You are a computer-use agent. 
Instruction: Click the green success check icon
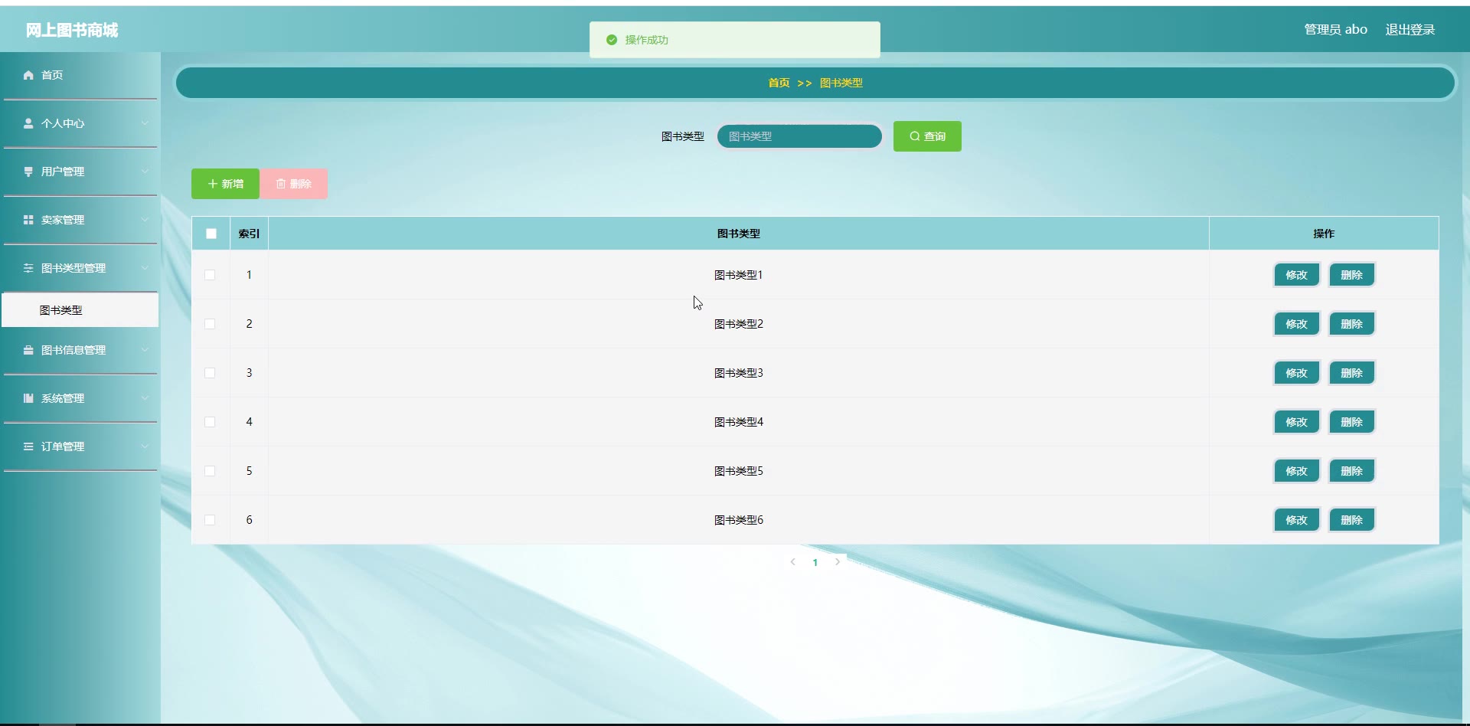tap(612, 40)
